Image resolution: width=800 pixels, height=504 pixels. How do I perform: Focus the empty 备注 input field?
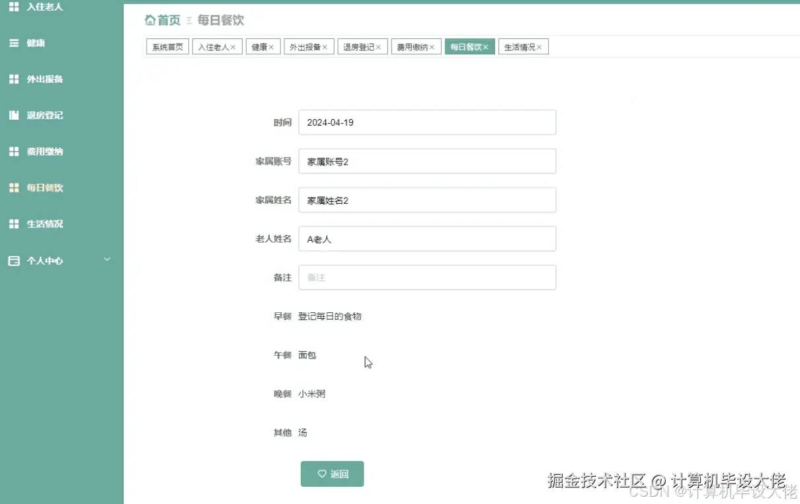point(427,278)
